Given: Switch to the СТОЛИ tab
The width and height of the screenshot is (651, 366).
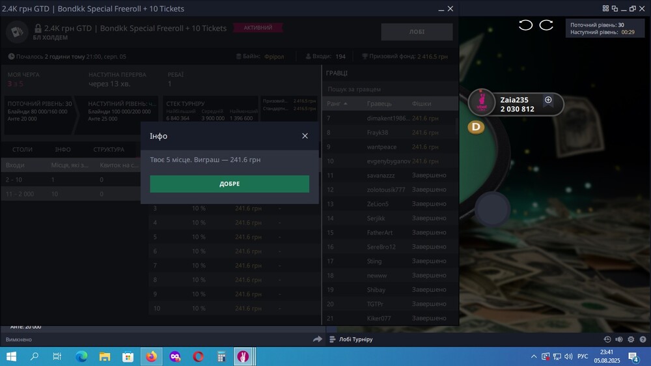Looking at the screenshot, I should coord(22,149).
